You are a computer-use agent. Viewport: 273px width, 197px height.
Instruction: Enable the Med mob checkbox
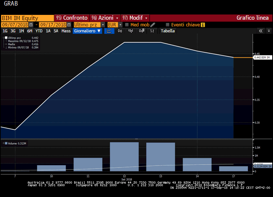click(127, 25)
